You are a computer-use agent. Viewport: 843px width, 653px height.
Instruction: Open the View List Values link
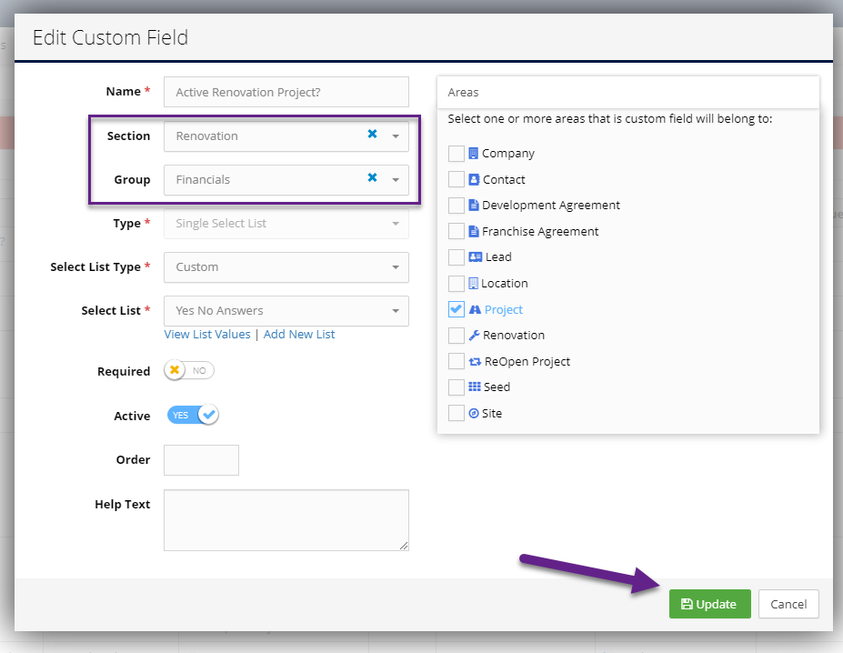pyautogui.click(x=207, y=334)
